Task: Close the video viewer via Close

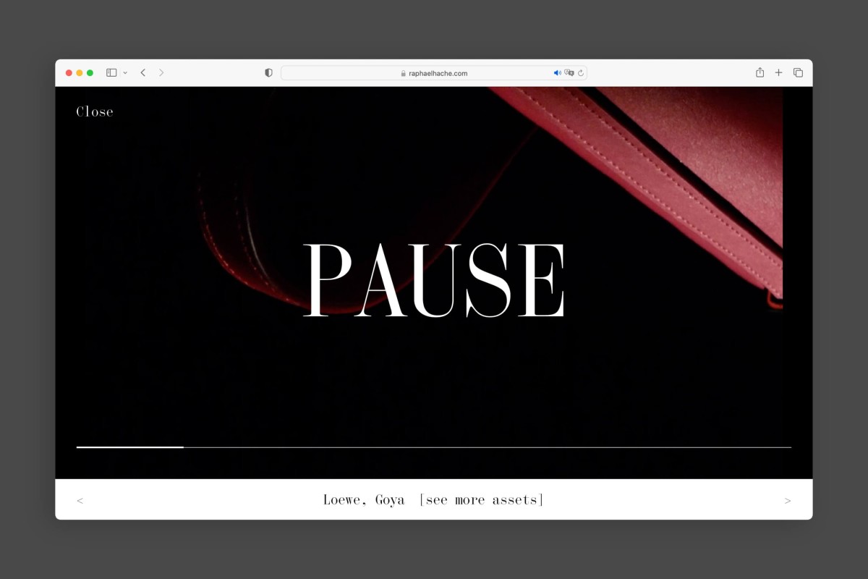Action: click(x=95, y=111)
